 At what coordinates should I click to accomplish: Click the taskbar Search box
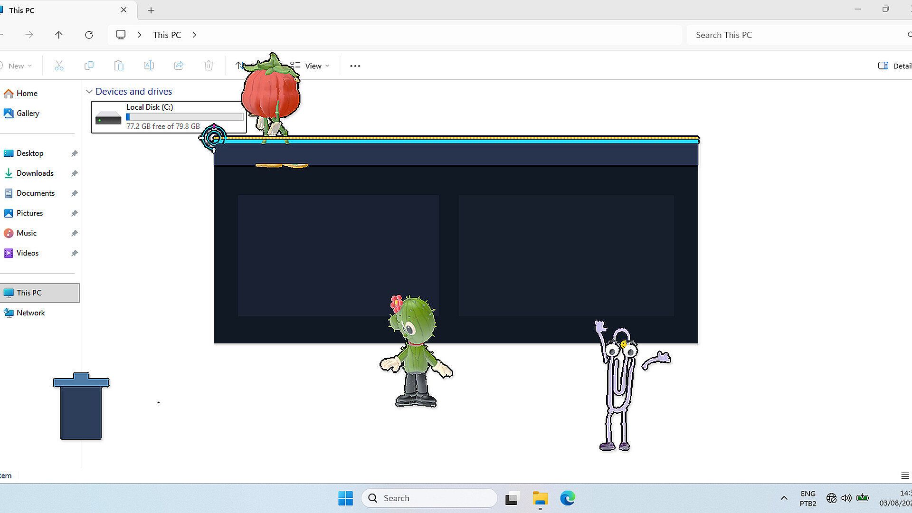click(429, 498)
